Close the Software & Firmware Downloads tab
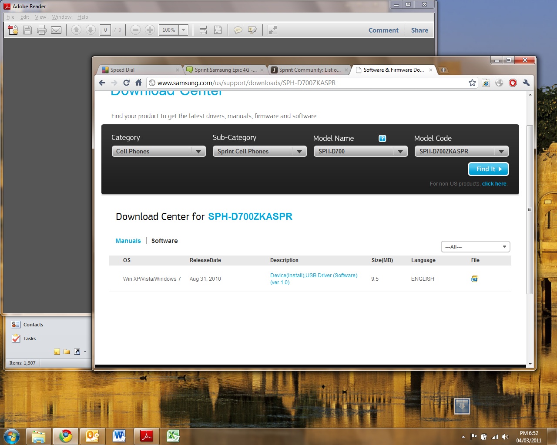This screenshot has height=445, width=557. (431, 70)
